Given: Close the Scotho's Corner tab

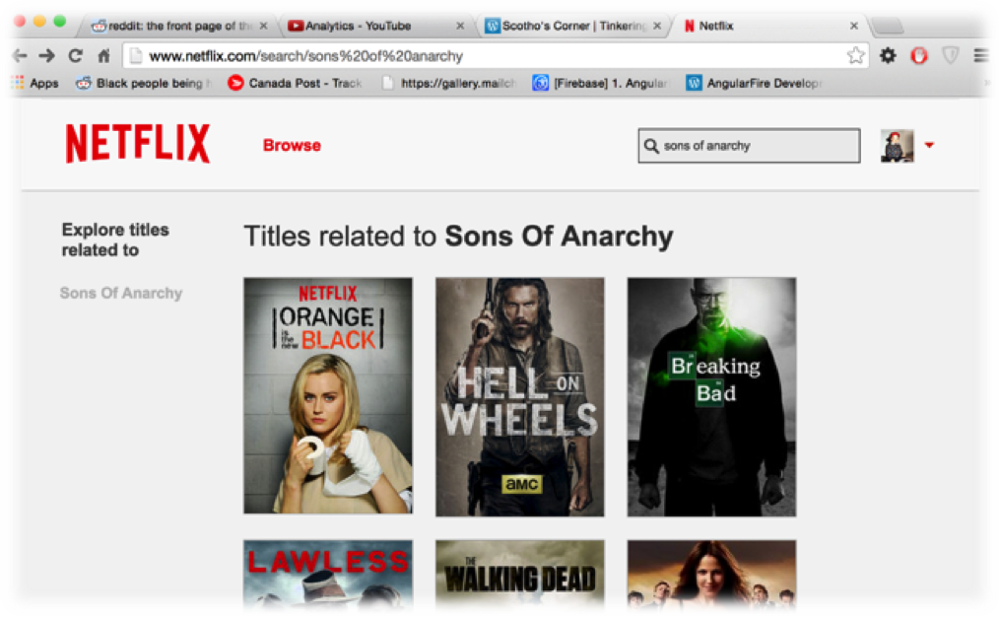Looking at the screenshot, I should coord(657,27).
